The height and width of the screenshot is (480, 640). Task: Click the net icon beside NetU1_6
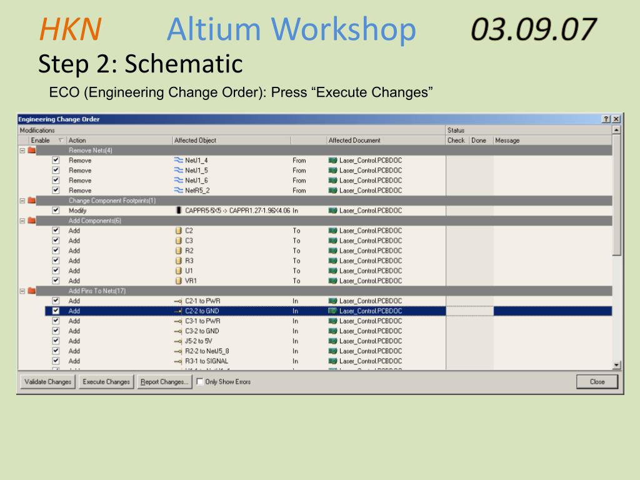pos(178,180)
